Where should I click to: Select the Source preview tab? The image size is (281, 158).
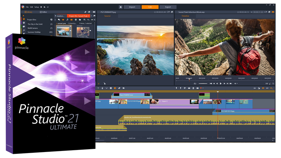click(x=107, y=16)
